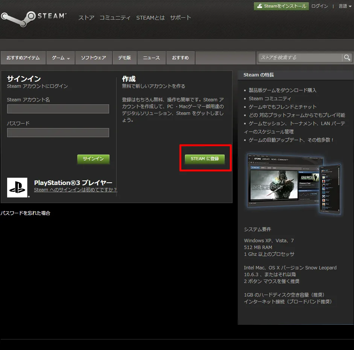Screen dimensions: 354x350
Task: Expand the ゲーム dropdown tab
Action: 61,58
